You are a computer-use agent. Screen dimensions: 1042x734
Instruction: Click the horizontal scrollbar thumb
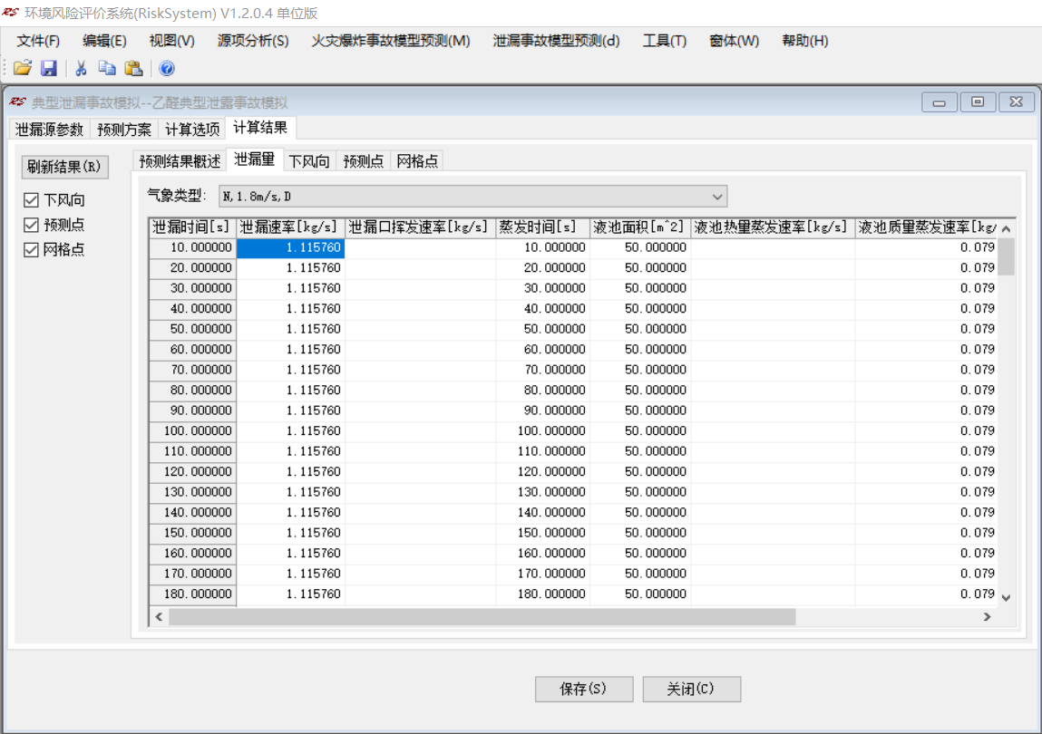coord(482,616)
